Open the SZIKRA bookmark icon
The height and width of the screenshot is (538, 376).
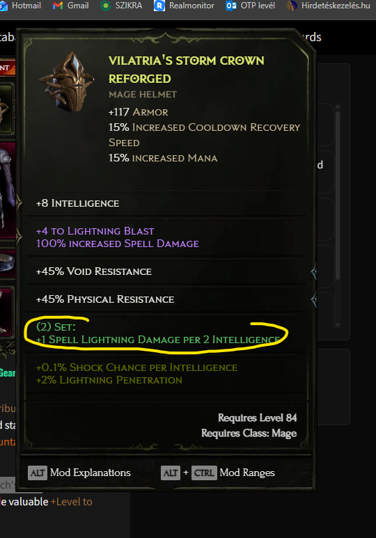click(x=106, y=6)
